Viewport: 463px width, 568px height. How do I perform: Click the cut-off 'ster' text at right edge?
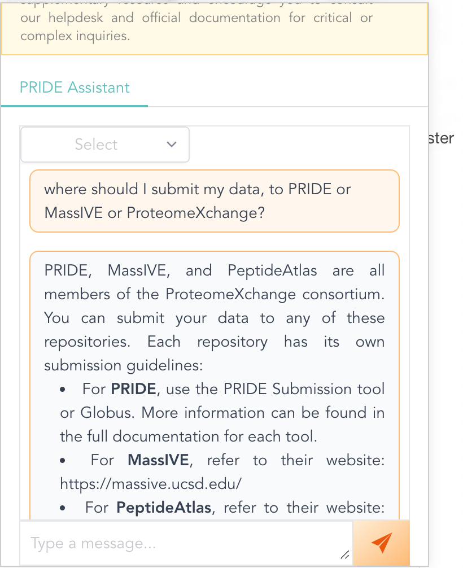pyautogui.click(x=442, y=138)
